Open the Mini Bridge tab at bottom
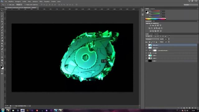The width and height of the screenshot is (199, 112). point(8,108)
